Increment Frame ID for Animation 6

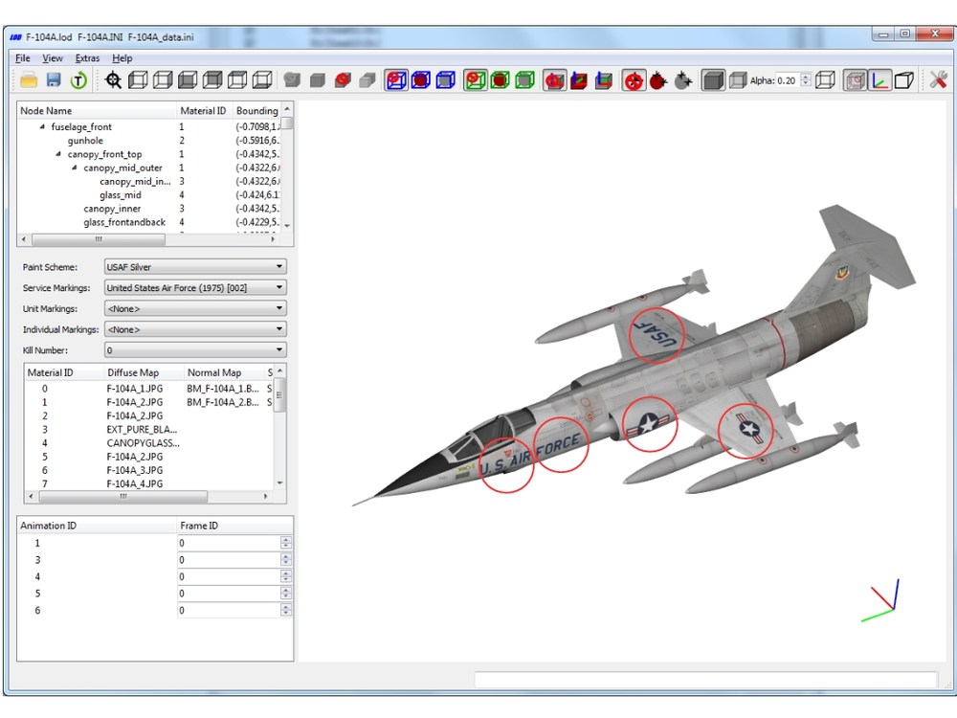point(286,607)
